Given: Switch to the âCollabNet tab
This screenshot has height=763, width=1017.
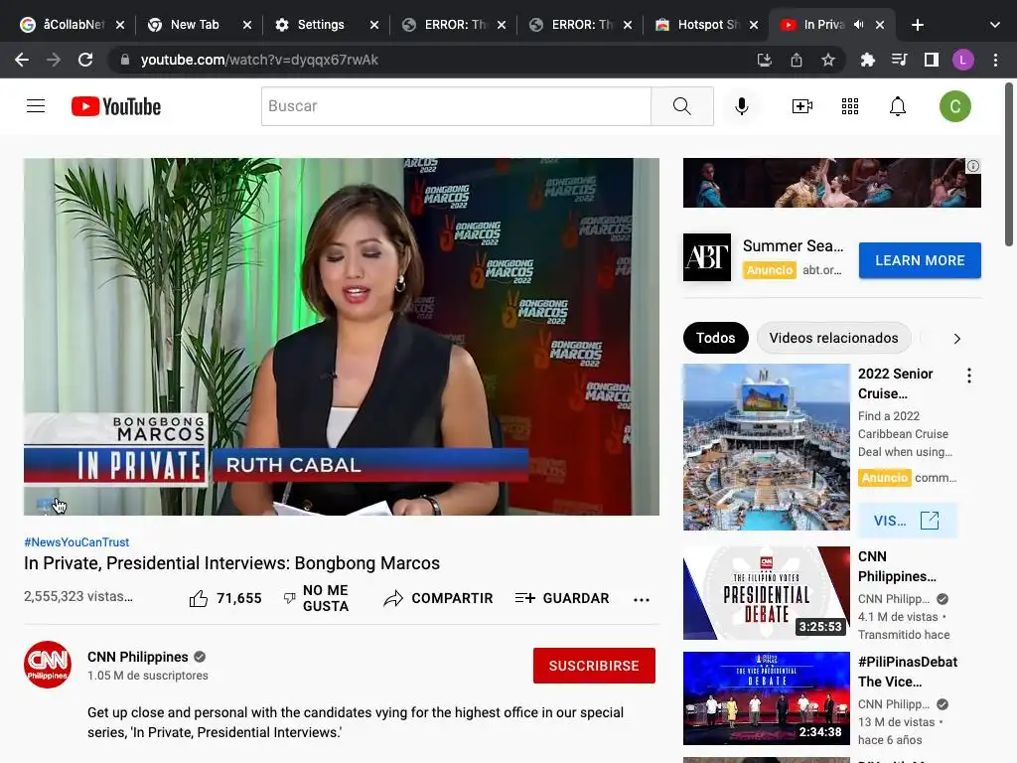Looking at the screenshot, I should [72, 25].
